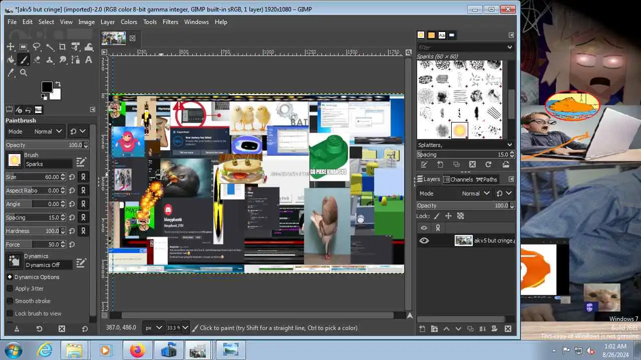Select the Paintbrush tool

24,60
